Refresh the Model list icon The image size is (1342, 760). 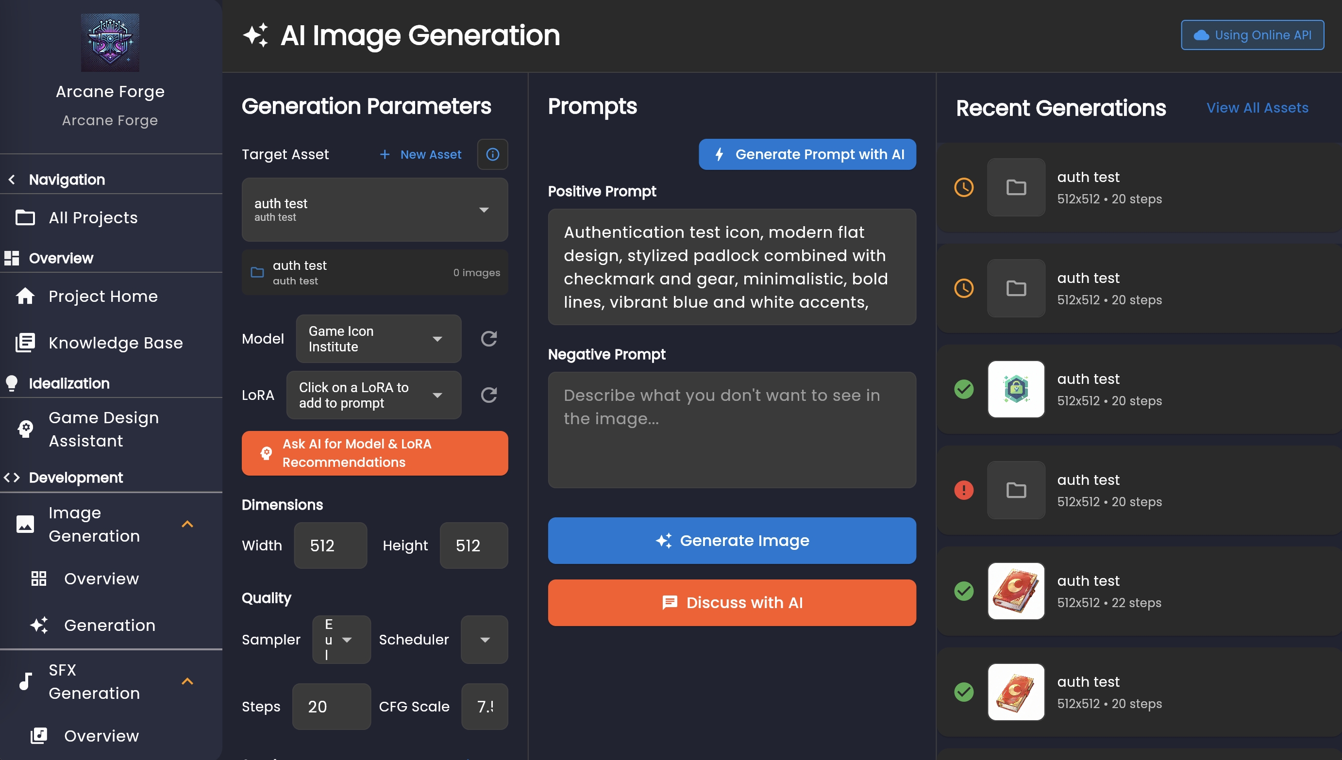click(x=488, y=339)
